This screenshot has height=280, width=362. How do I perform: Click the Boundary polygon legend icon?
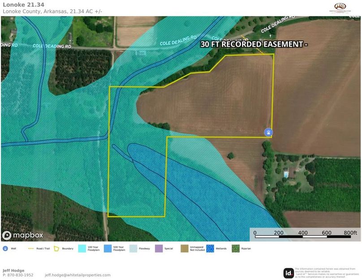pos(57,249)
